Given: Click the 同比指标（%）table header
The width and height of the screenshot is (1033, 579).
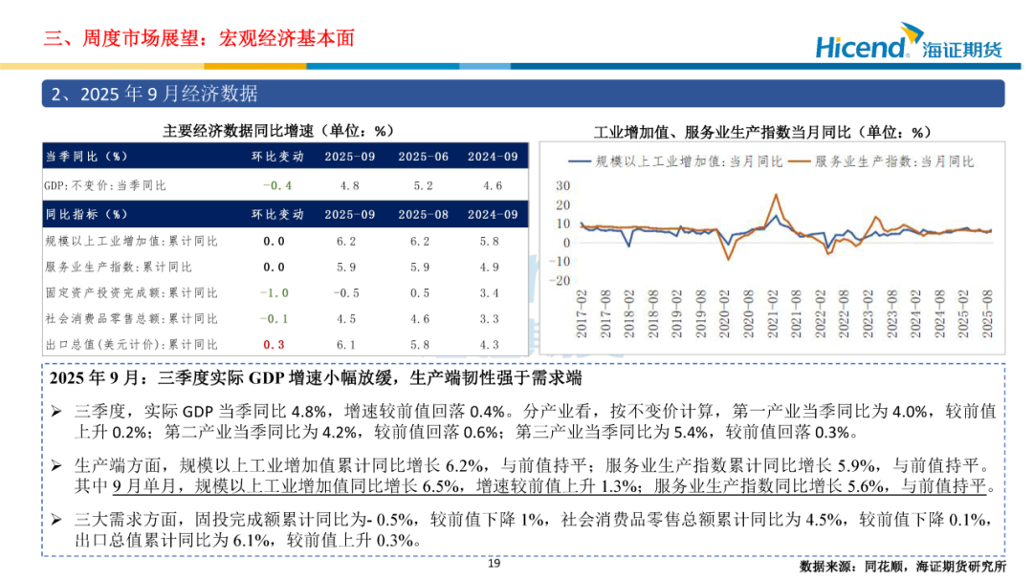Looking at the screenshot, I should pyautogui.click(x=86, y=214).
